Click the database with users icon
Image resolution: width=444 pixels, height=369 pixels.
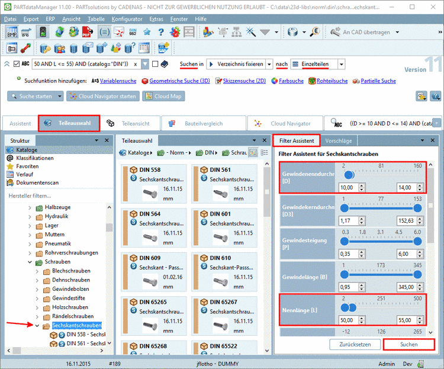click(x=59, y=48)
